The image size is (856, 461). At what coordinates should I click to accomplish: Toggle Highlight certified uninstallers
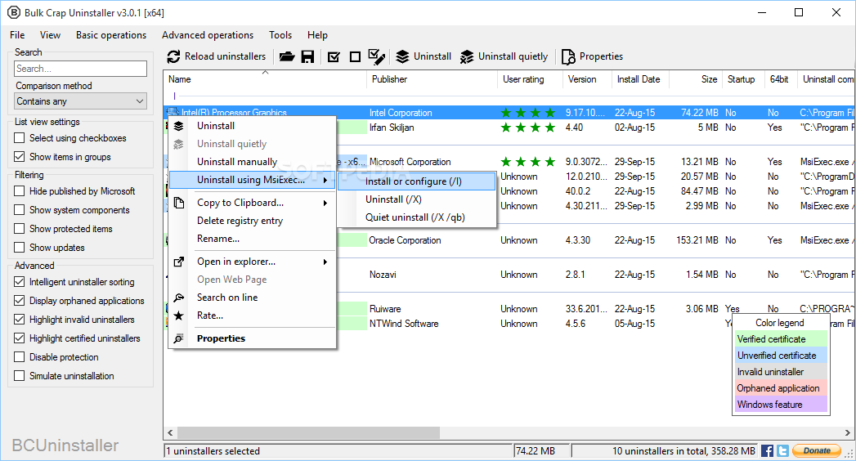pyautogui.click(x=19, y=338)
